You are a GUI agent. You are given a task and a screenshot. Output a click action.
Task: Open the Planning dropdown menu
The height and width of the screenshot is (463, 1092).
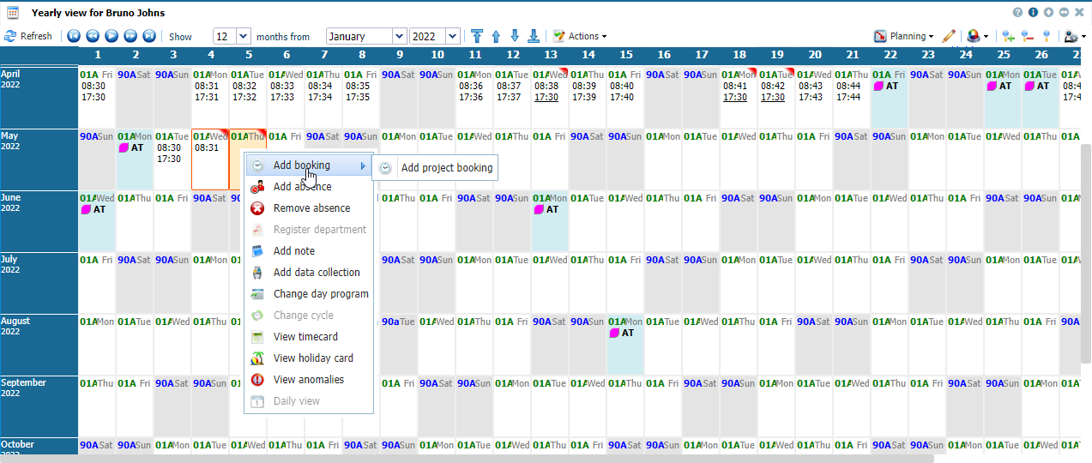905,36
